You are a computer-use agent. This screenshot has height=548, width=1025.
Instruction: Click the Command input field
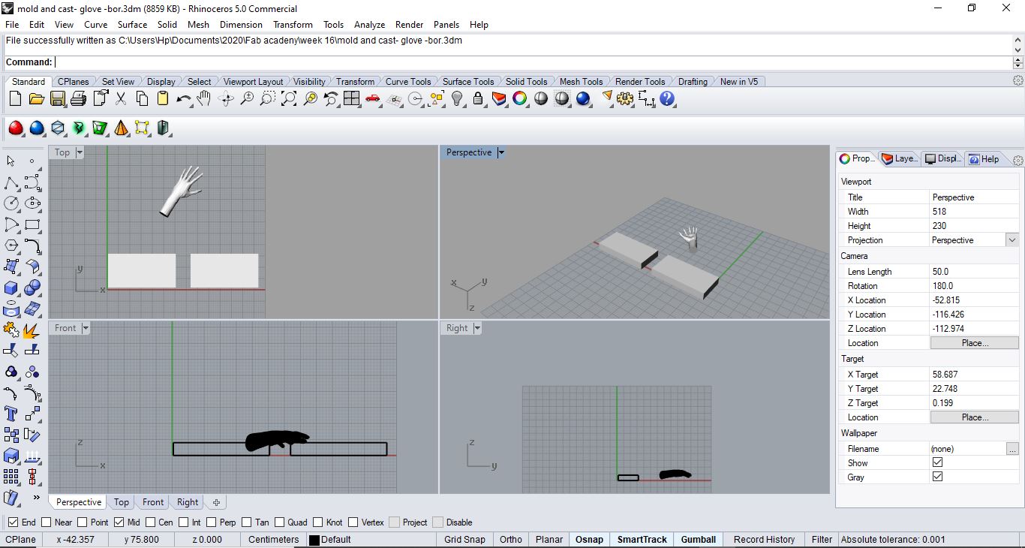pyautogui.click(x=534, y=62)
